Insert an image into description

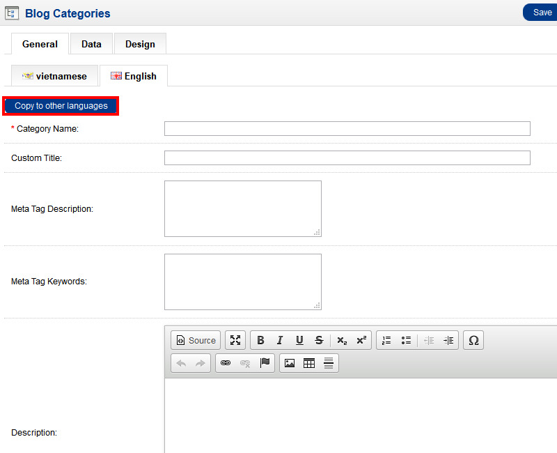(x=290, y=363)
